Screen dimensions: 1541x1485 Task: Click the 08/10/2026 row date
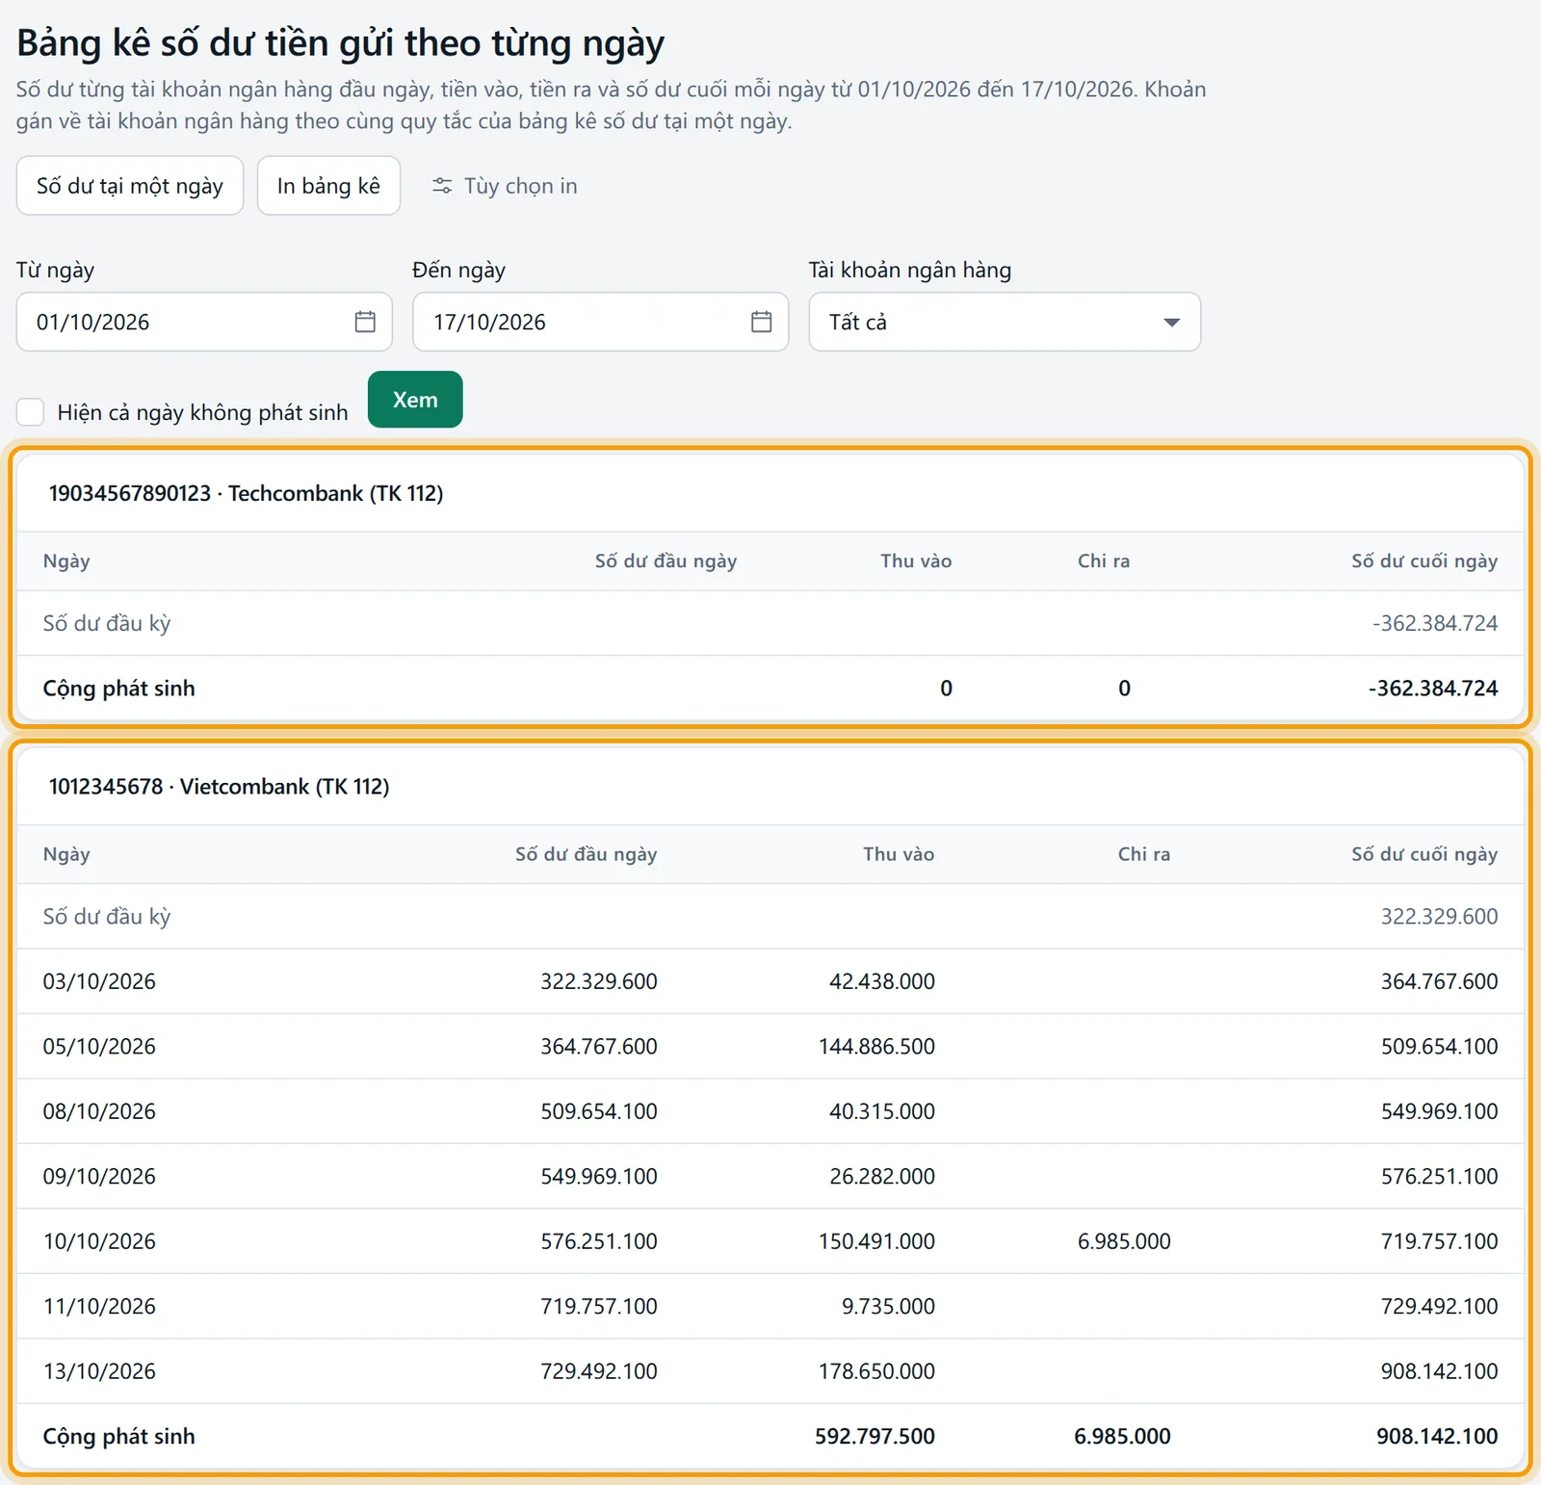click(99, 1111)
